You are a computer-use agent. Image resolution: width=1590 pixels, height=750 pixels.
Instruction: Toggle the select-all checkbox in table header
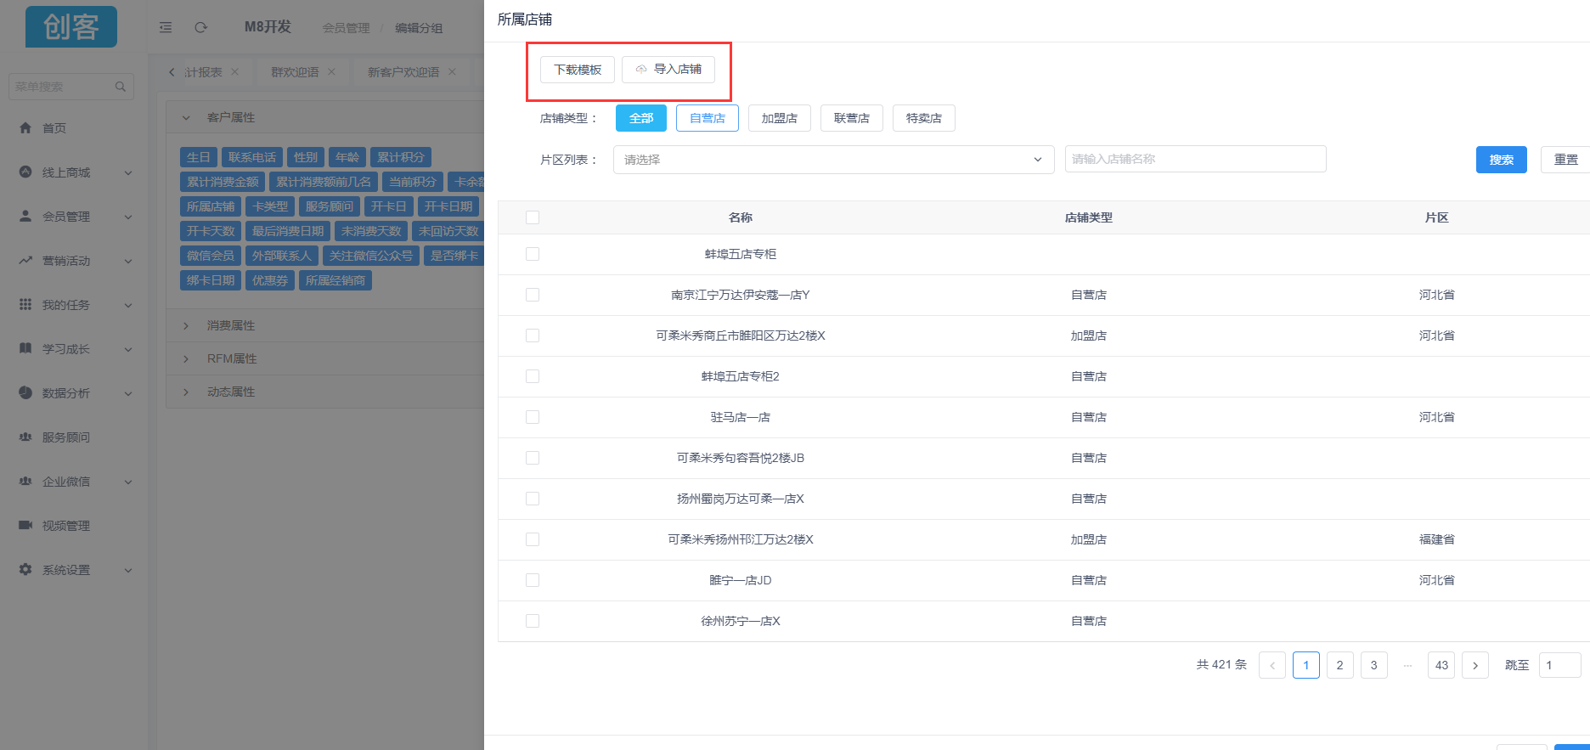[533, 217]
